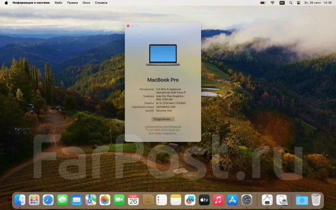Viewport: 336px width, 210px height.
Task: Open Finder from the dock
Action: coord(20,200)
